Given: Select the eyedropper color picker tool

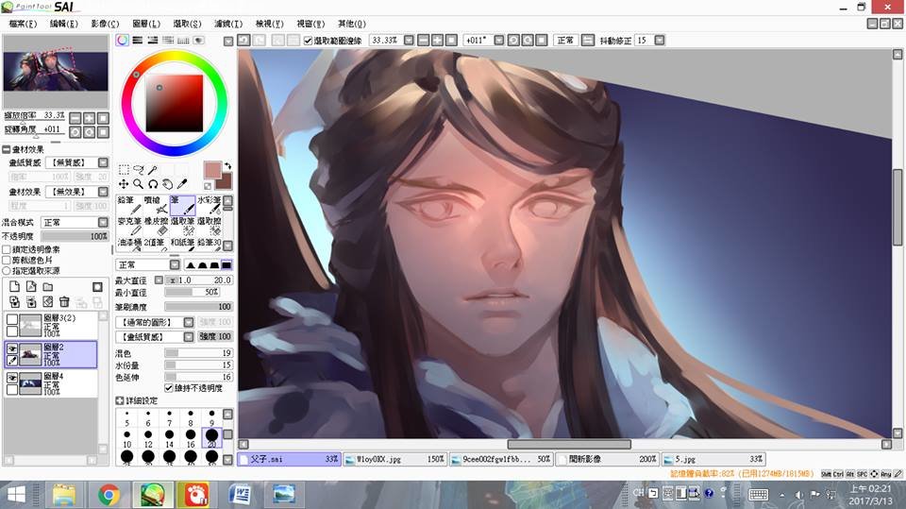Looking at the screenshot, I should (x=181, y=184).
